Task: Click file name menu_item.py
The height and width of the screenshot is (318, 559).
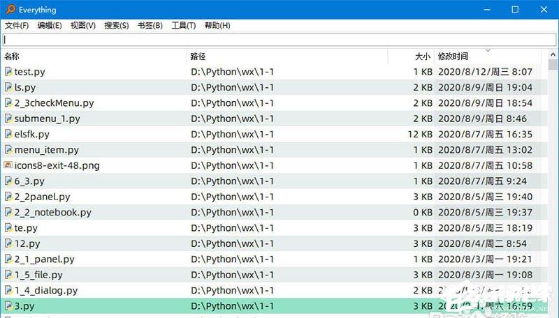Action: pyautogui.click(x=46, y=150)
